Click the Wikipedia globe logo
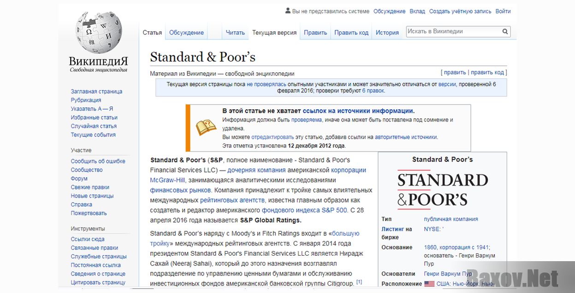 [98, 32]
